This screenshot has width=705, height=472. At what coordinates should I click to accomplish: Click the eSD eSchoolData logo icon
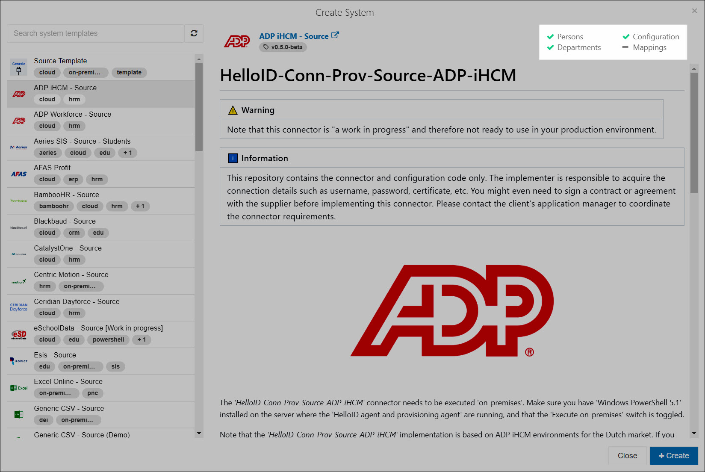click(x=19, y=335)
